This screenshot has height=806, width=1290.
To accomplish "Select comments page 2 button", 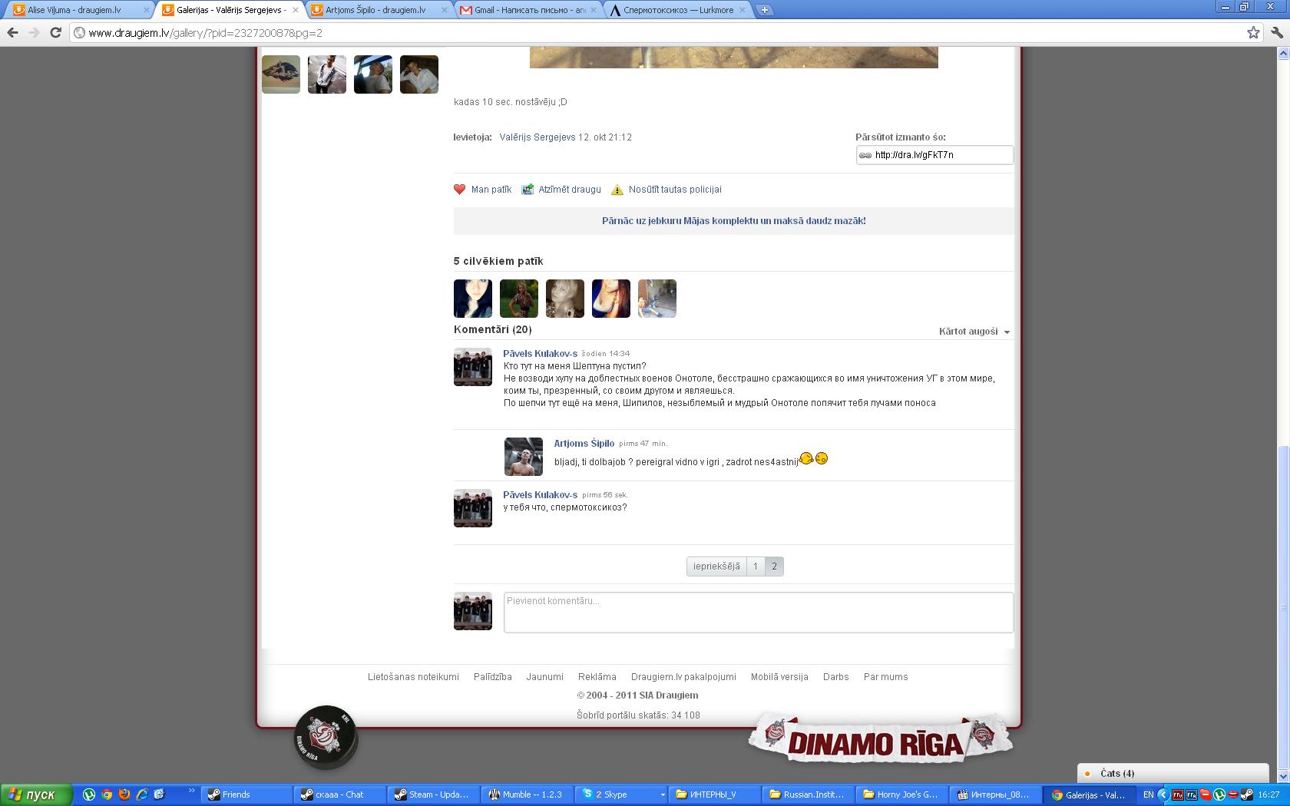I will (774, 567).
